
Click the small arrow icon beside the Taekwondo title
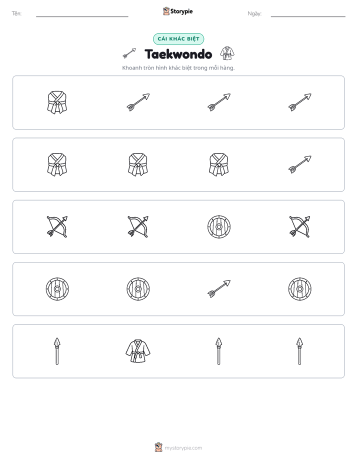point(129,53)
